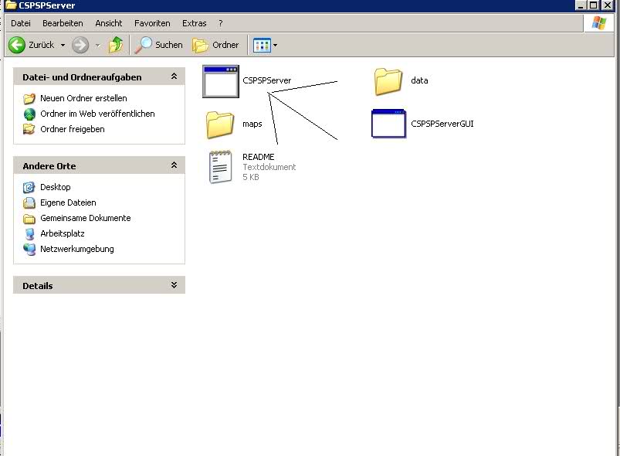Select the maps folder icon
This screenshot has height=456, width=620.
click(x=220, y=124)
